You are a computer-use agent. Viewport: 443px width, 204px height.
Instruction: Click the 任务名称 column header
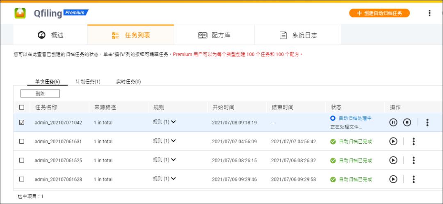46,108
